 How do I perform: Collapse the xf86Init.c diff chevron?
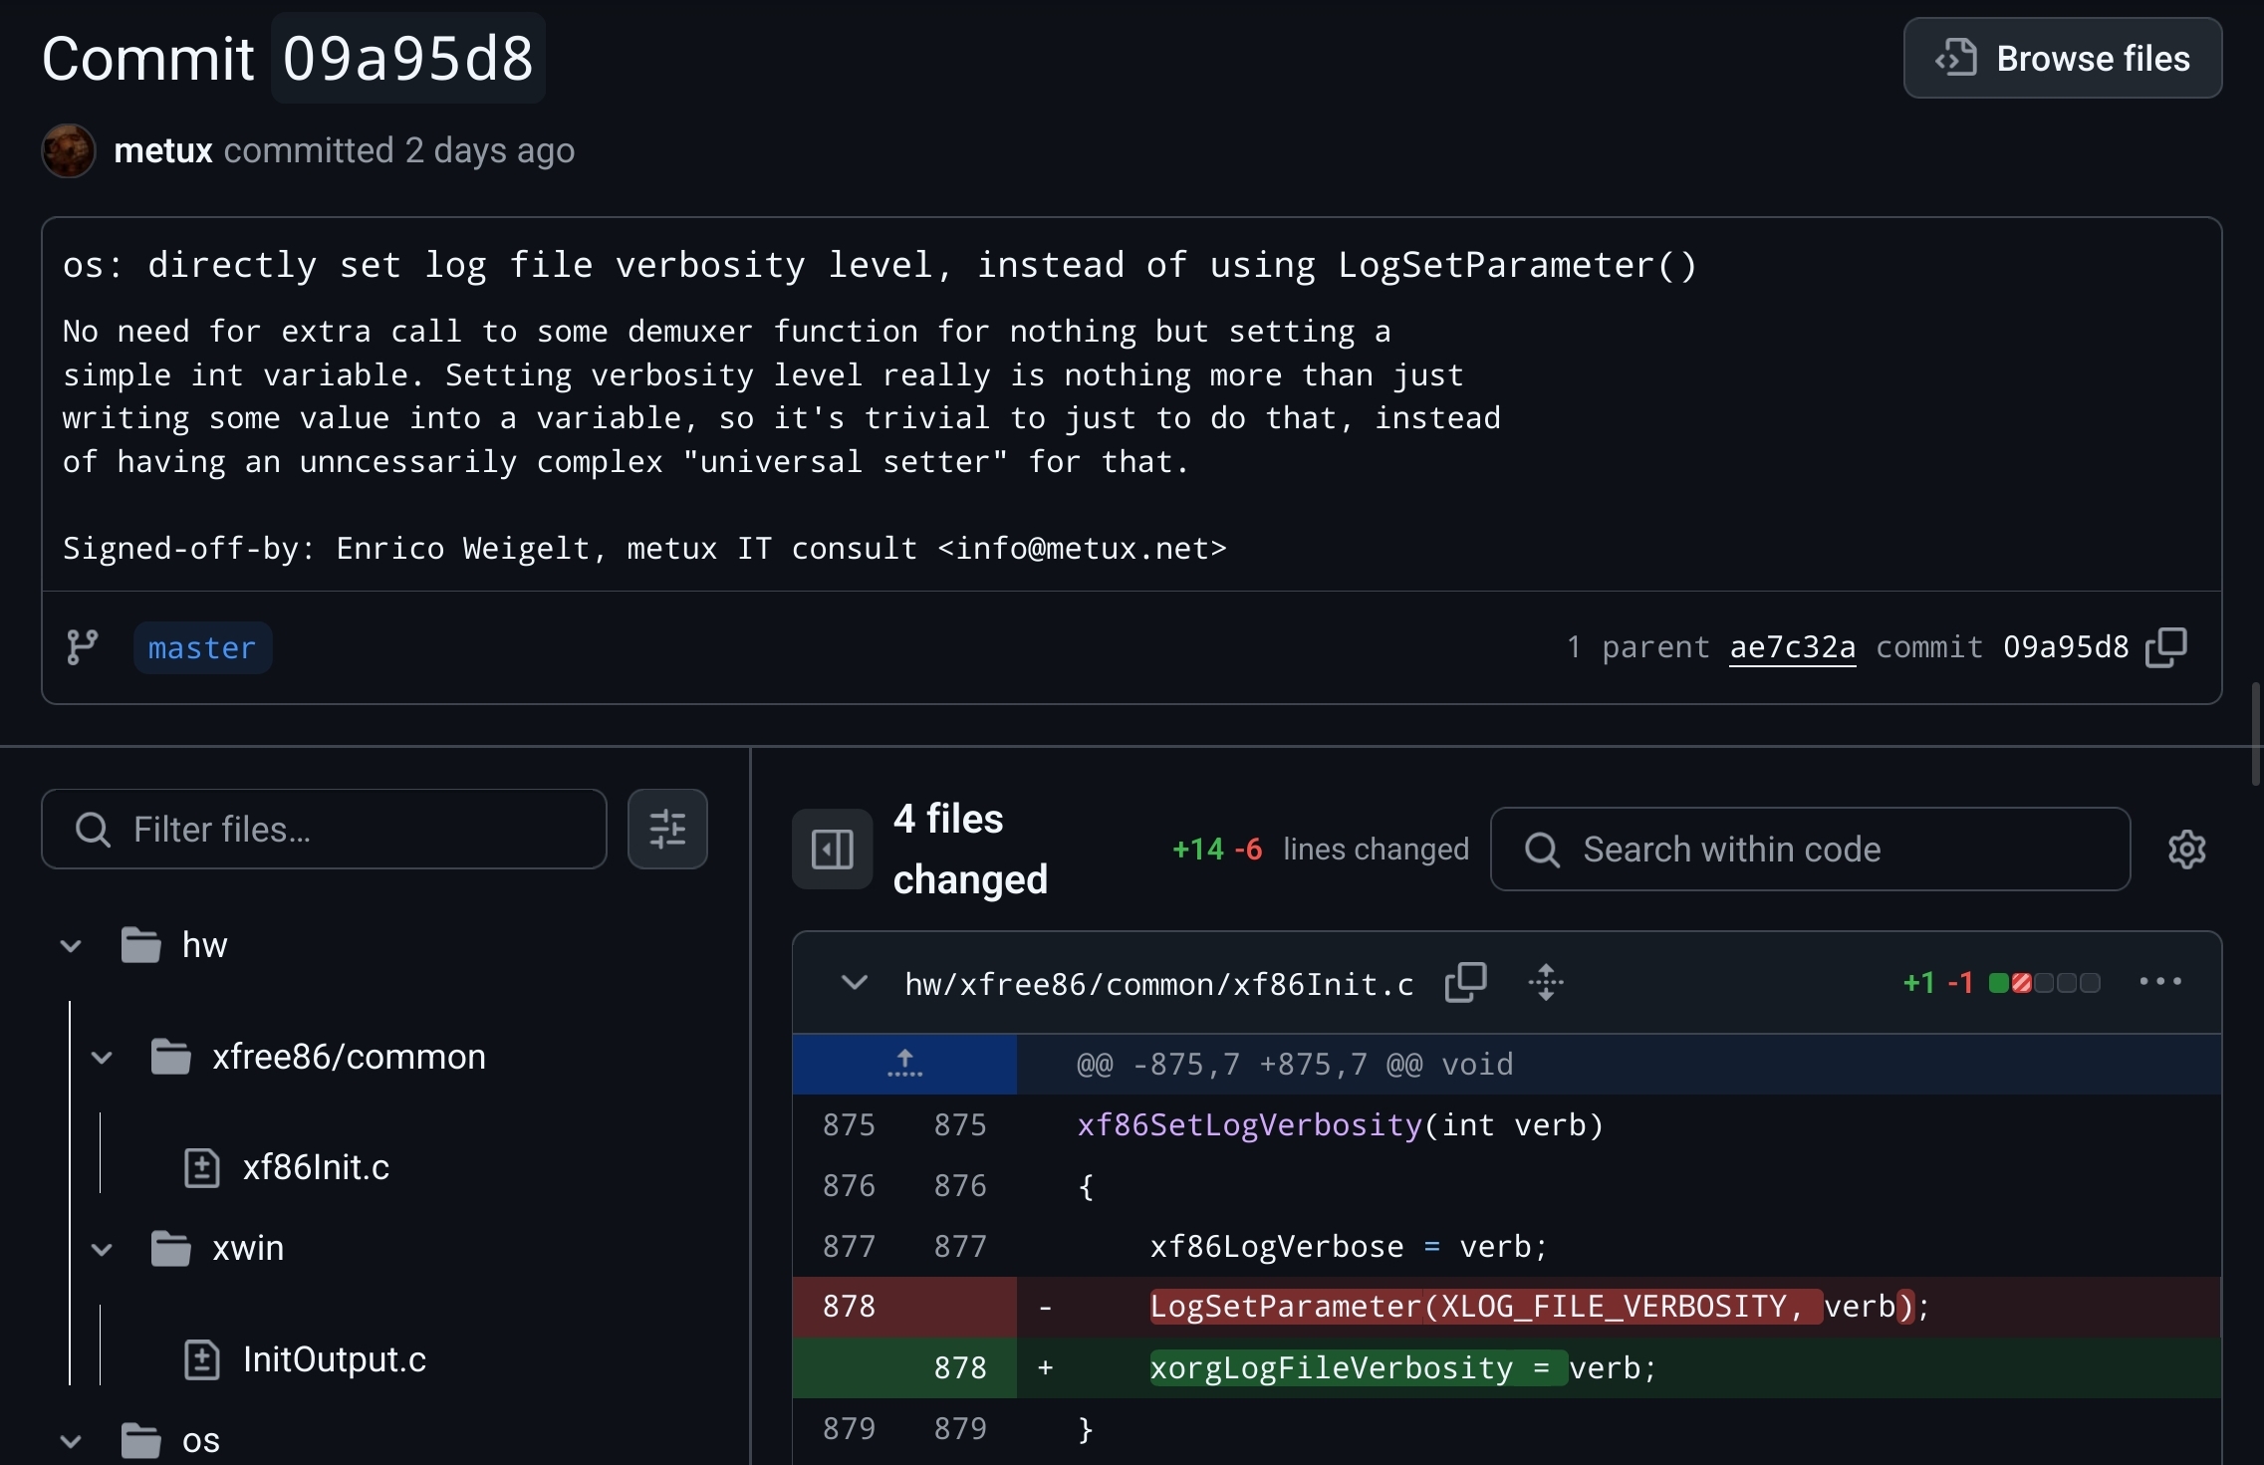click(x=855, y=983)
